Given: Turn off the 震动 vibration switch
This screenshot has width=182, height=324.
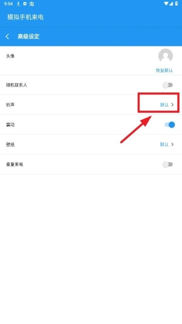Looking at the screenshot, I should [x=170, y=124].
